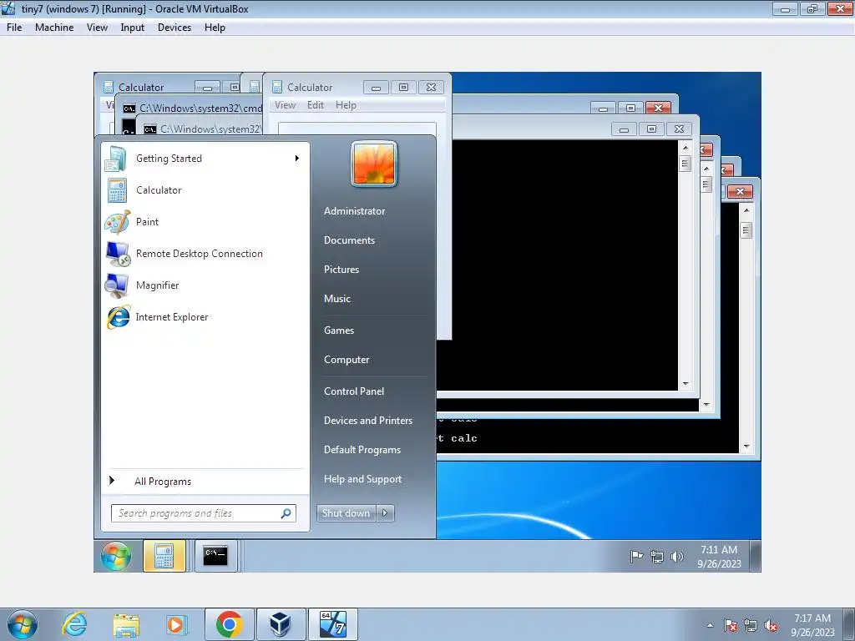Click host muted volume icon
Image resolution: width=855 pixels, height=641 pixels.
pyautogui.click(x=771, y=626)
